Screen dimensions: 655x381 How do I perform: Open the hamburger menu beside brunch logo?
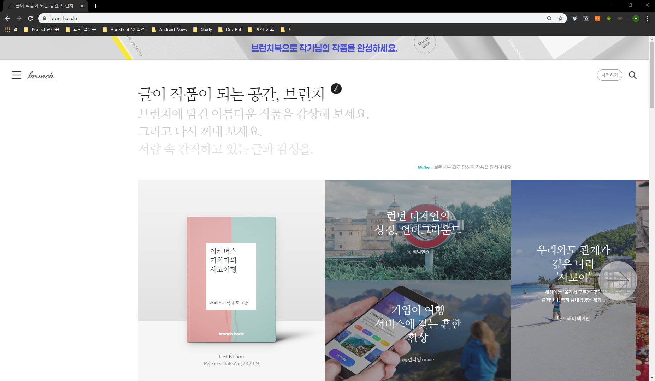click(16, 75)
